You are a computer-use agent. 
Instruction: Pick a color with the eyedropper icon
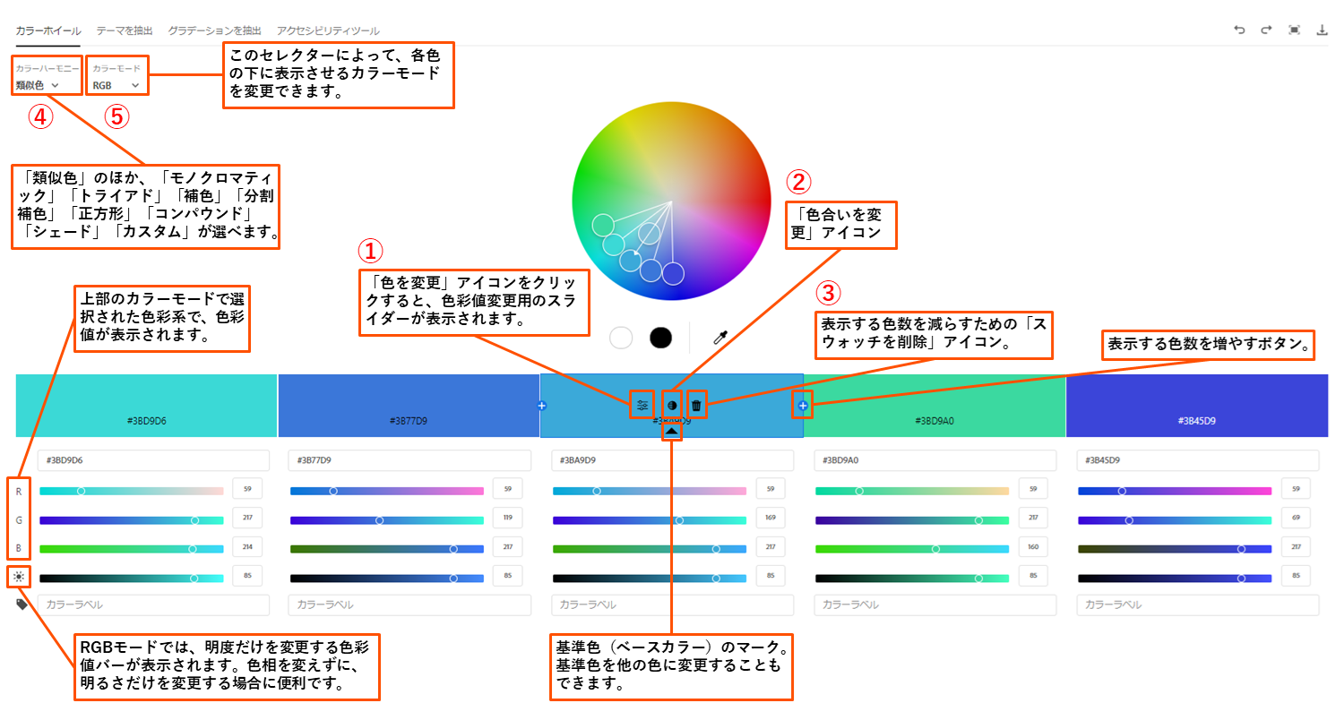[719, 338]
